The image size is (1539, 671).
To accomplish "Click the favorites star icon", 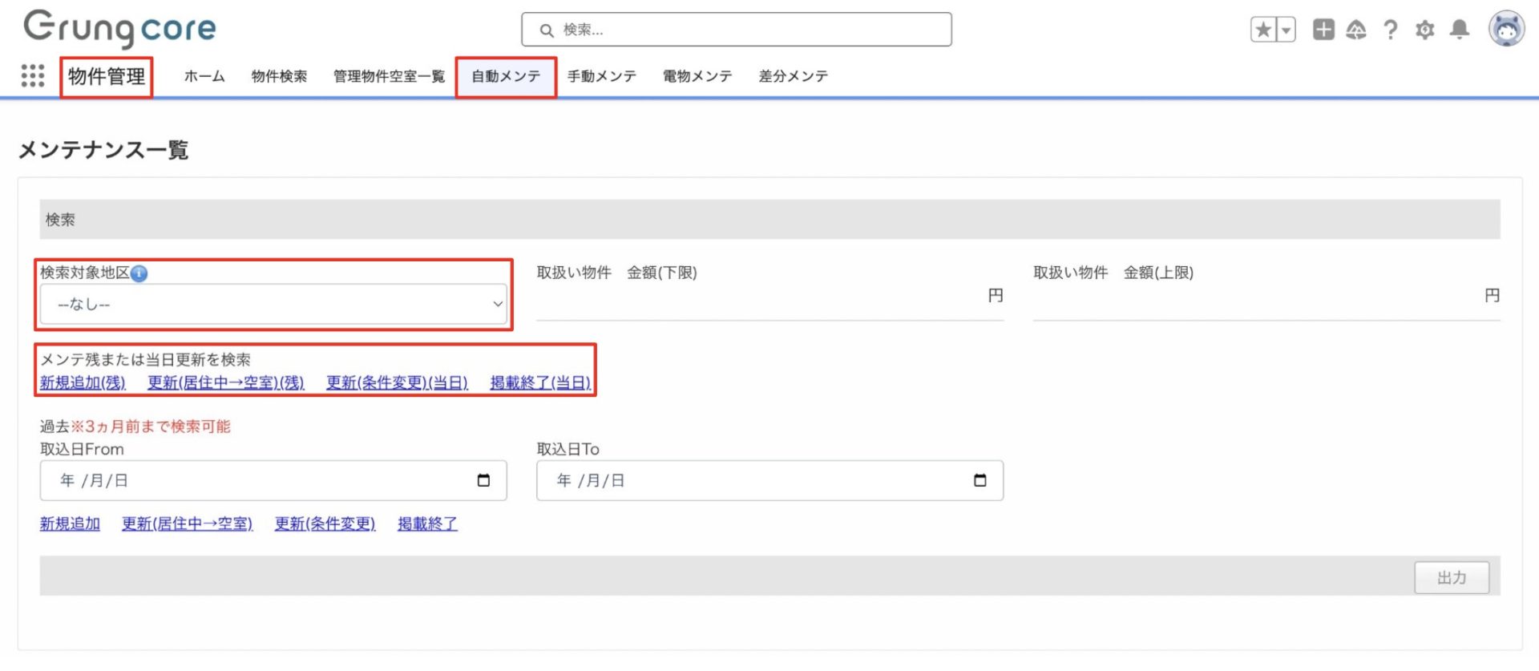I will pos(1263,30).
